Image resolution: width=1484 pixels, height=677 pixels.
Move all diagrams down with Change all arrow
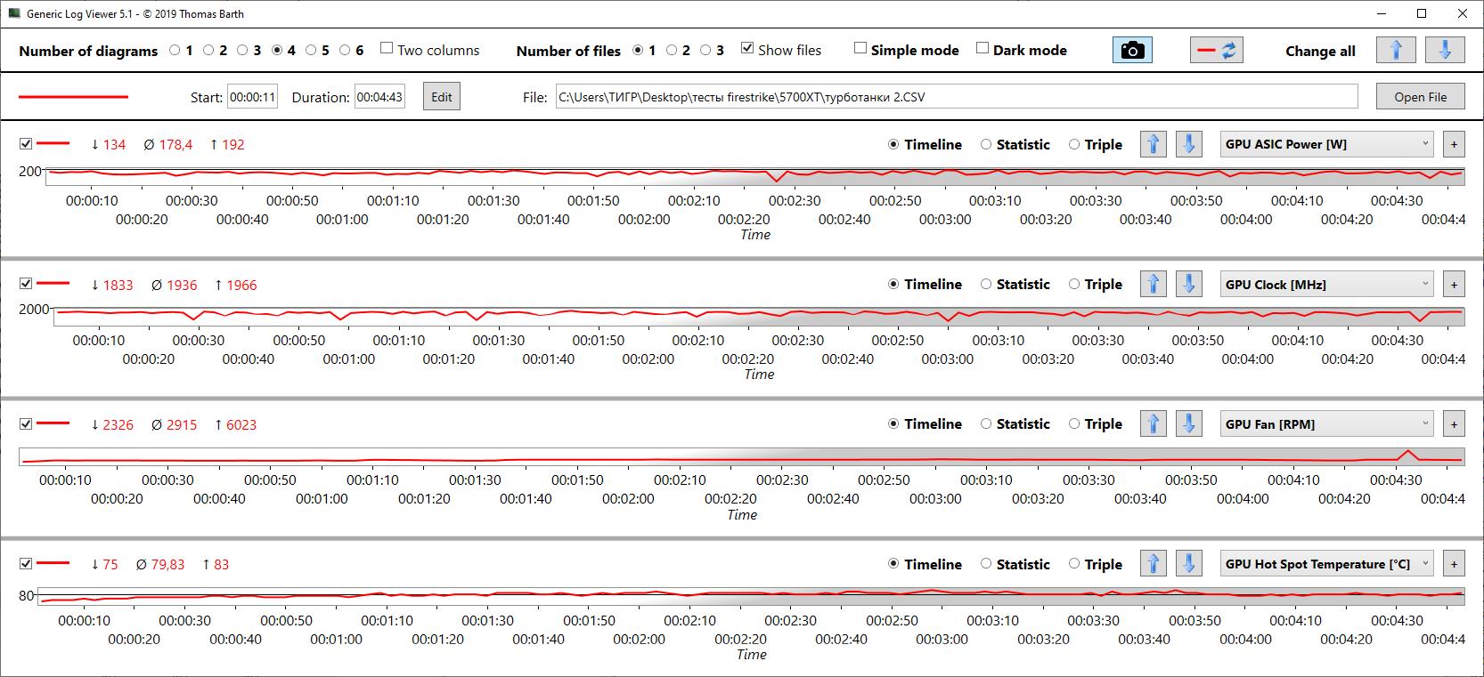tap(1445, 51)
